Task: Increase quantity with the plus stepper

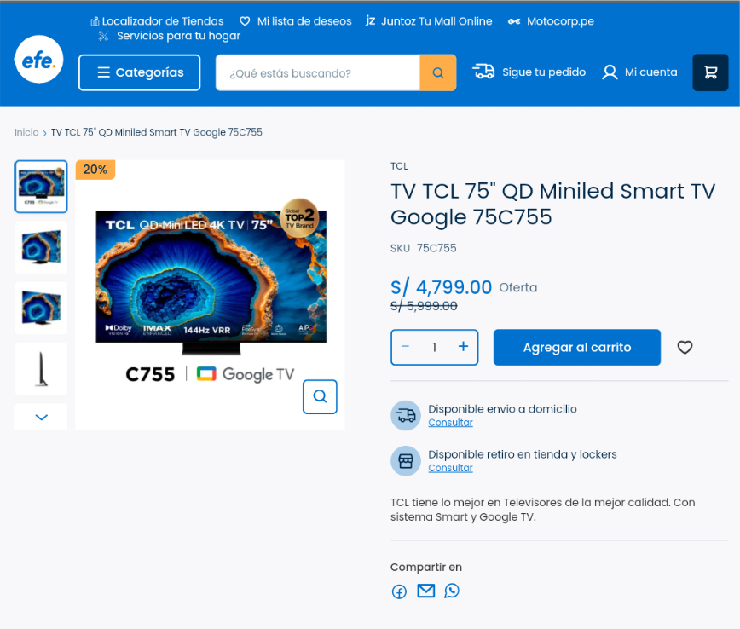Action: (x=463, y=347)
